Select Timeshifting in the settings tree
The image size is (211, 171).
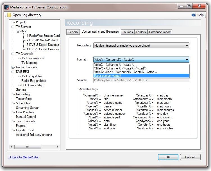pyautogui.click(x=24, y=99)
